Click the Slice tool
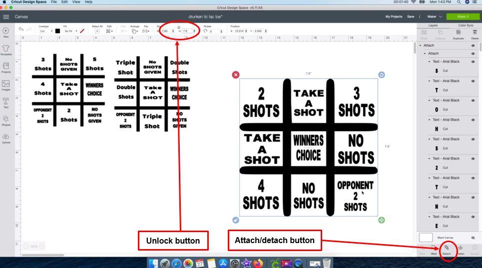The width and height of the screenshot is (482, 268). tap(423, 250)
